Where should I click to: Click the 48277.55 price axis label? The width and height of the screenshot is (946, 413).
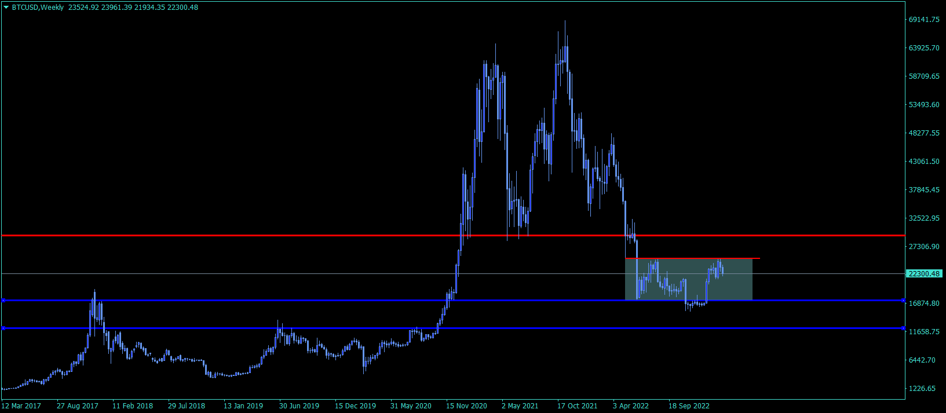[x=924, y=133]
